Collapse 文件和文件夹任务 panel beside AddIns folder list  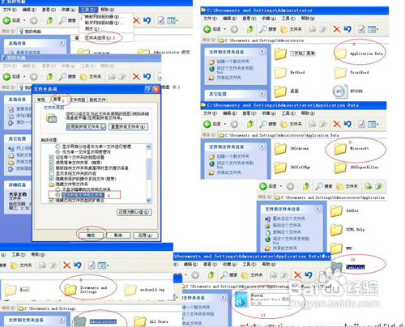[318, 209]
